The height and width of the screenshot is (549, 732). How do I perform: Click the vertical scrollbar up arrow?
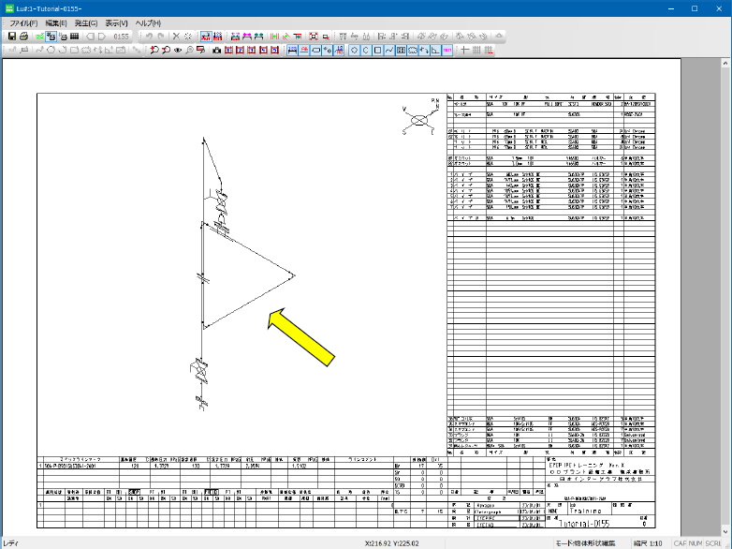(725, 64)
